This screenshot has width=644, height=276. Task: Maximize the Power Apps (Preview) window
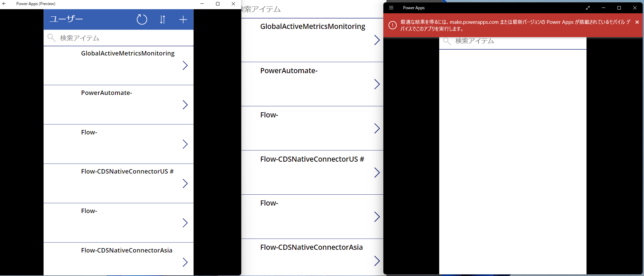pos(218,4)
